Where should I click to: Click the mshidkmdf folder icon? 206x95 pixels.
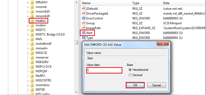(32, 44)
